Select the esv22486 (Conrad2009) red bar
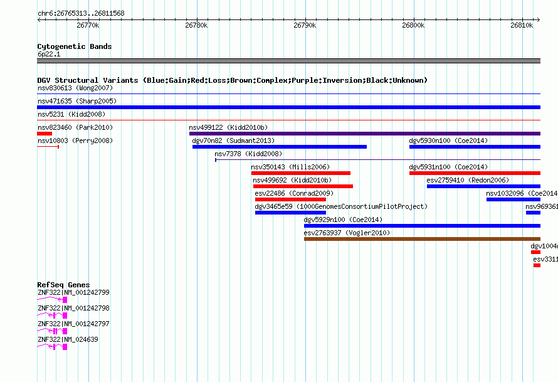This screenshot has width=558, height=382. pos(290,199)
